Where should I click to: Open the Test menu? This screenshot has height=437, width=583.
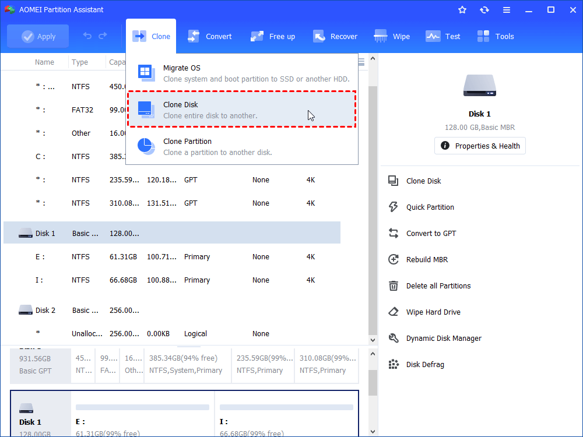pos(443,36)
